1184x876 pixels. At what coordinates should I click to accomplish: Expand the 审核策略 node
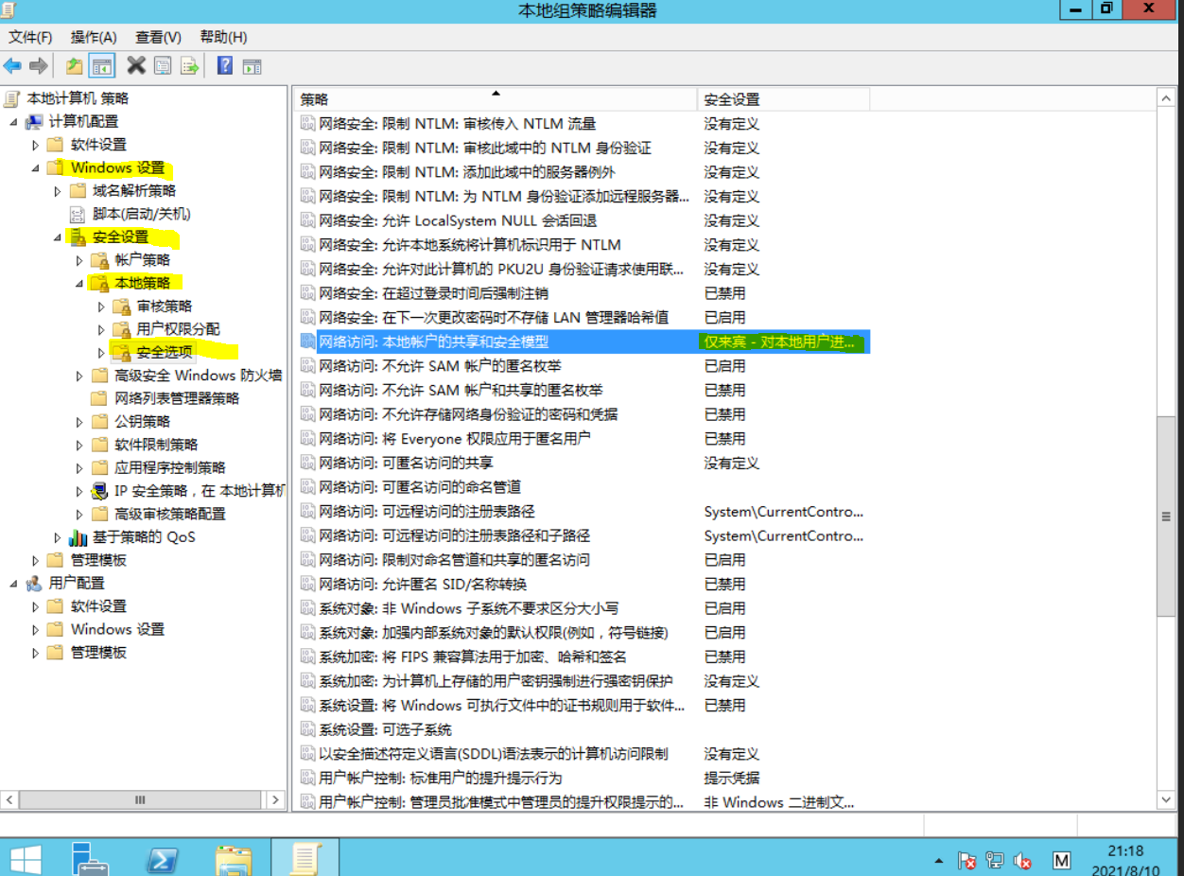pos(102,307)
